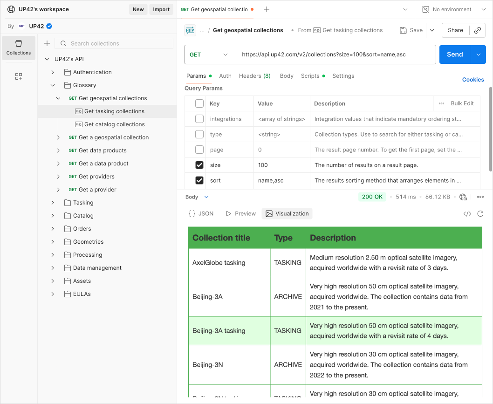Click the request URL field
Image resolution: width=493 pixels, height=404 pixels.
point(336,55)
